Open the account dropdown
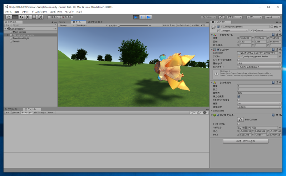This screenshot has height=176, width=286. pyautogui.click(x=235, y=17)
